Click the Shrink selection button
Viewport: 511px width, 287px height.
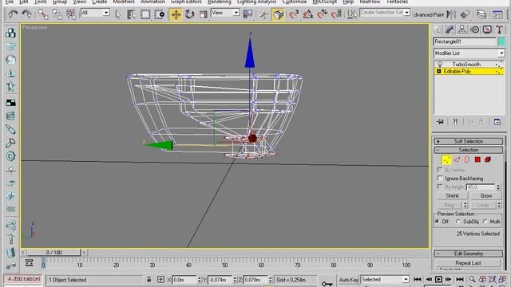453,195
